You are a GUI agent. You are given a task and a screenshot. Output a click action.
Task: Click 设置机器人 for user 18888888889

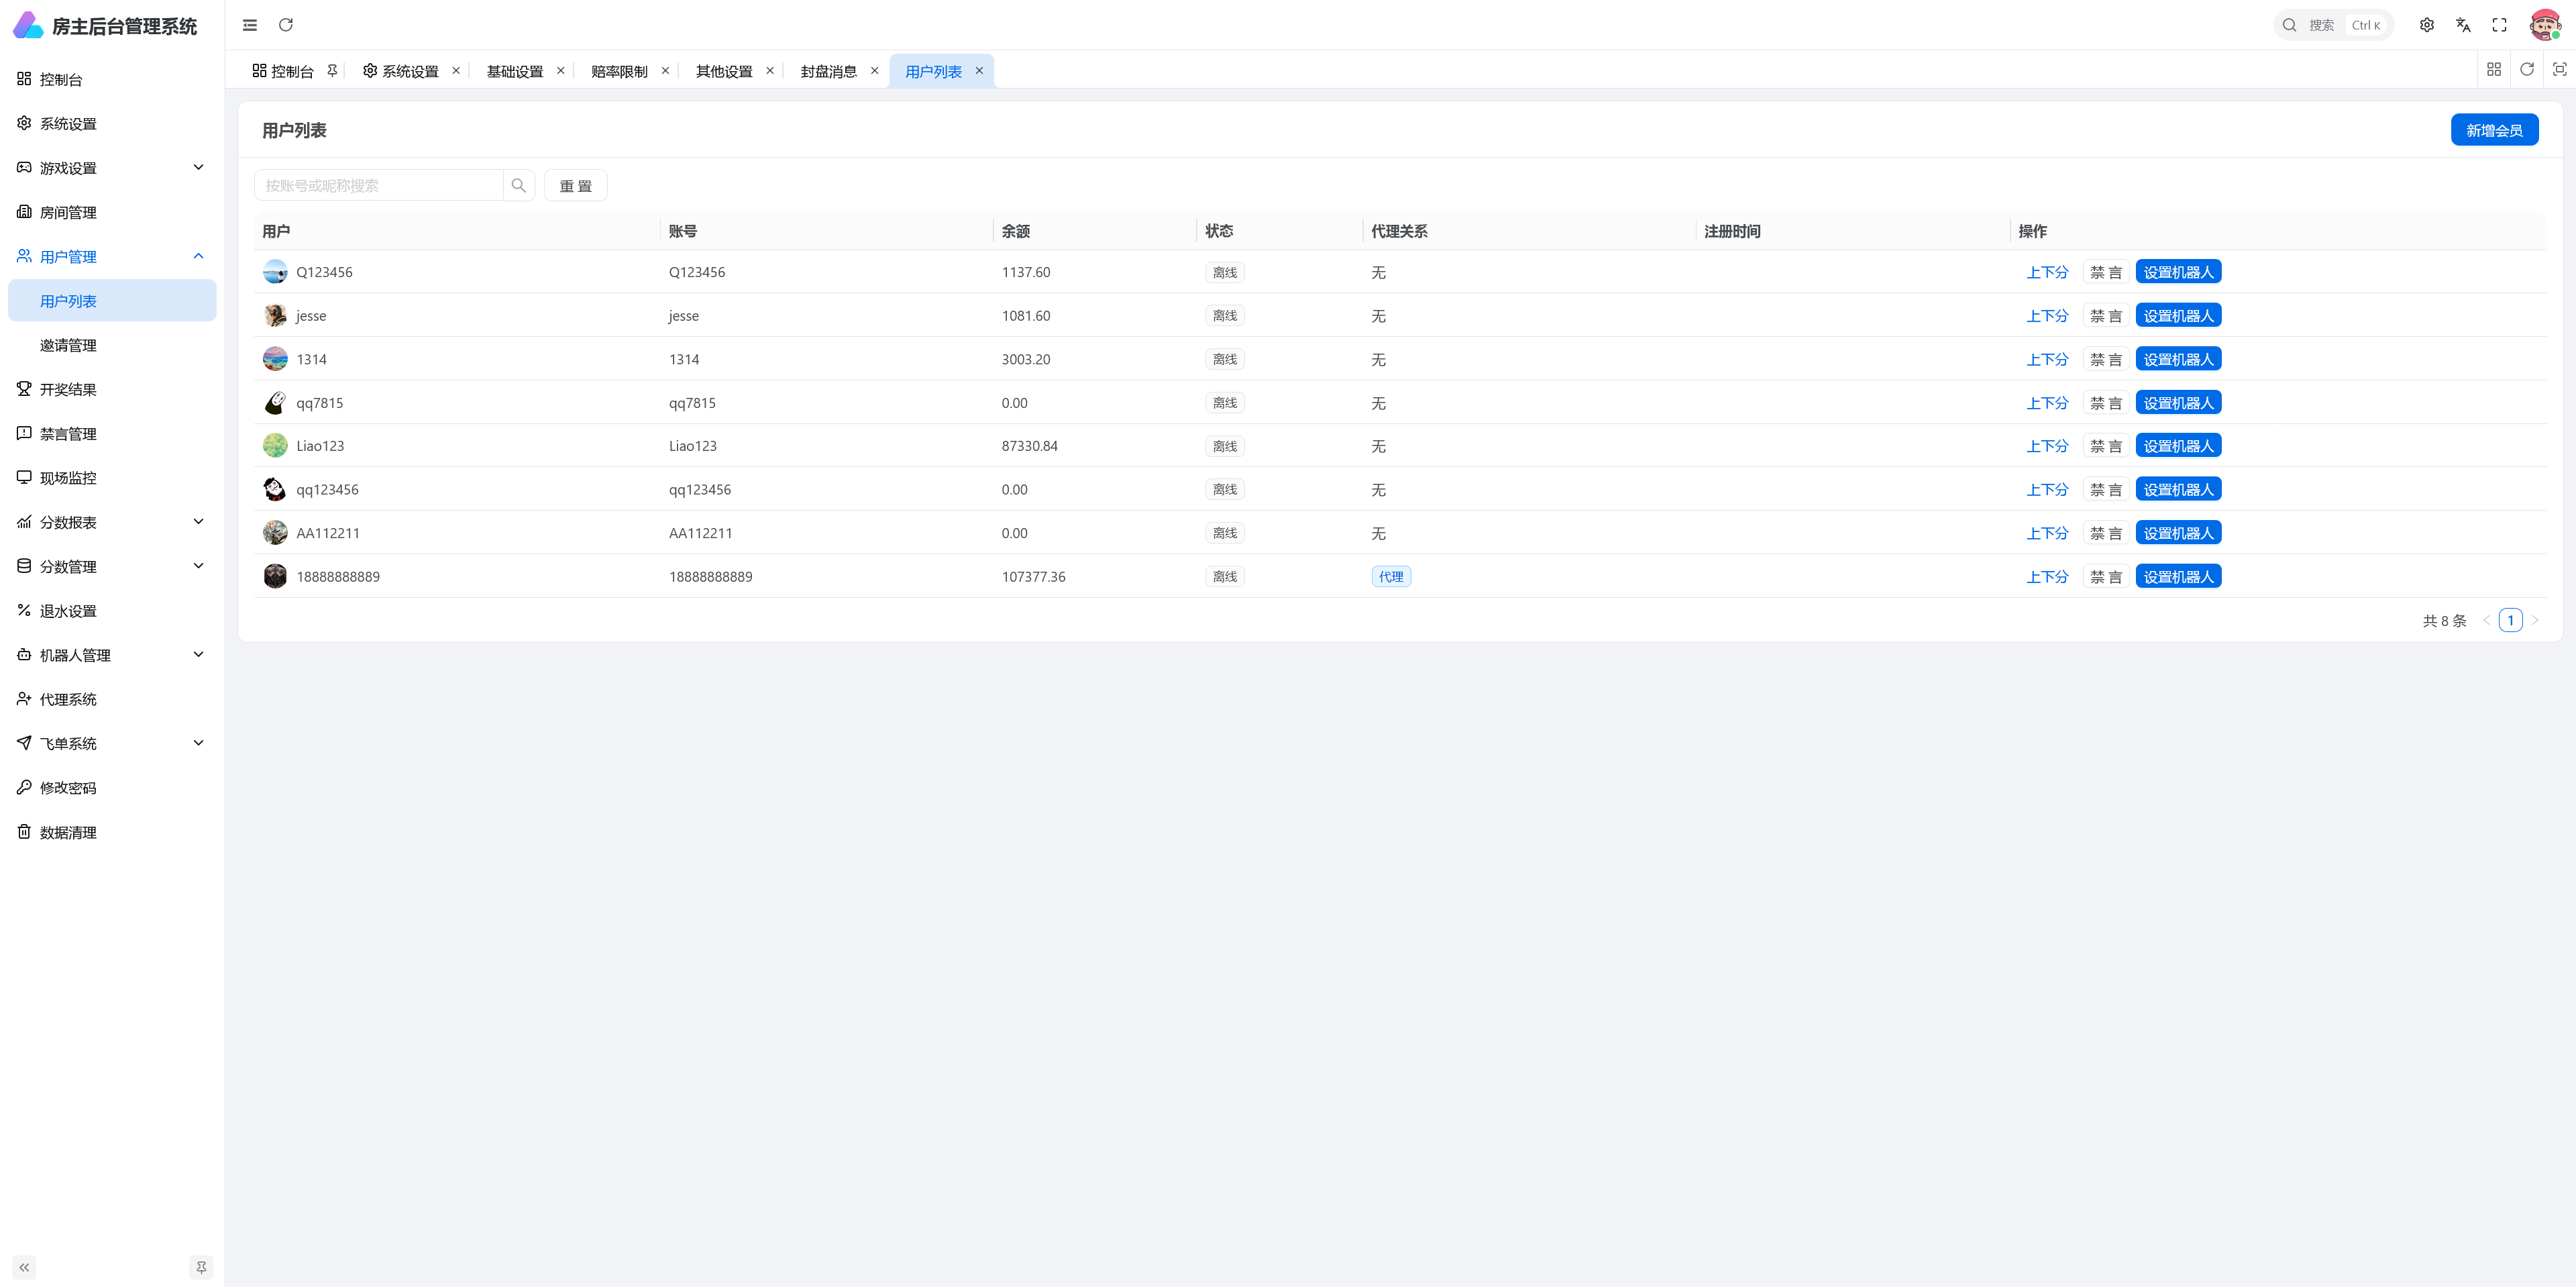2178,577
